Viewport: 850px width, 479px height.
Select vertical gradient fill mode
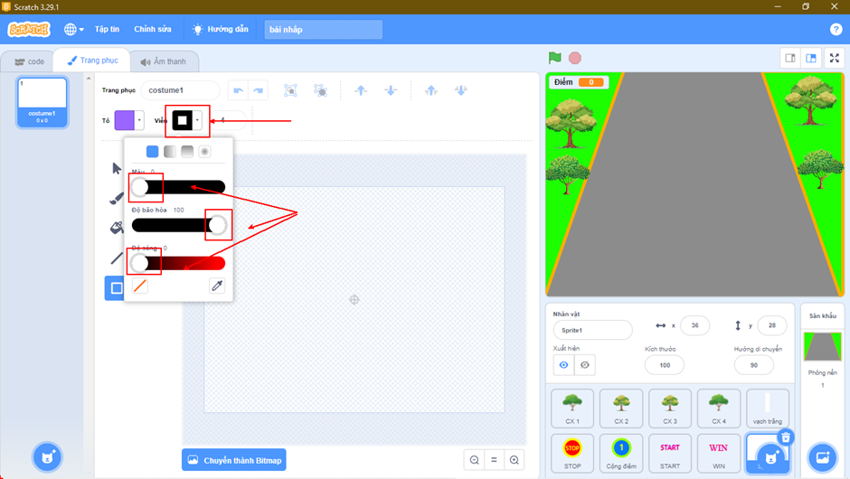(x=187, y=152)
